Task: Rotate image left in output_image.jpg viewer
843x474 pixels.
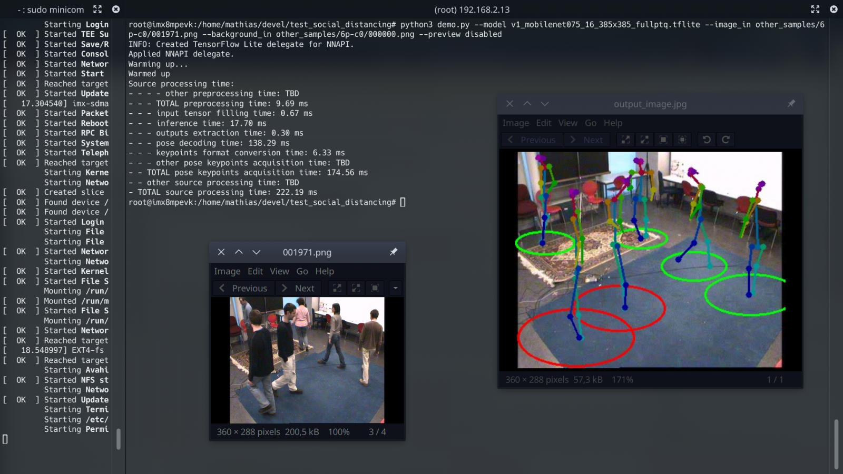Action: 707,140
